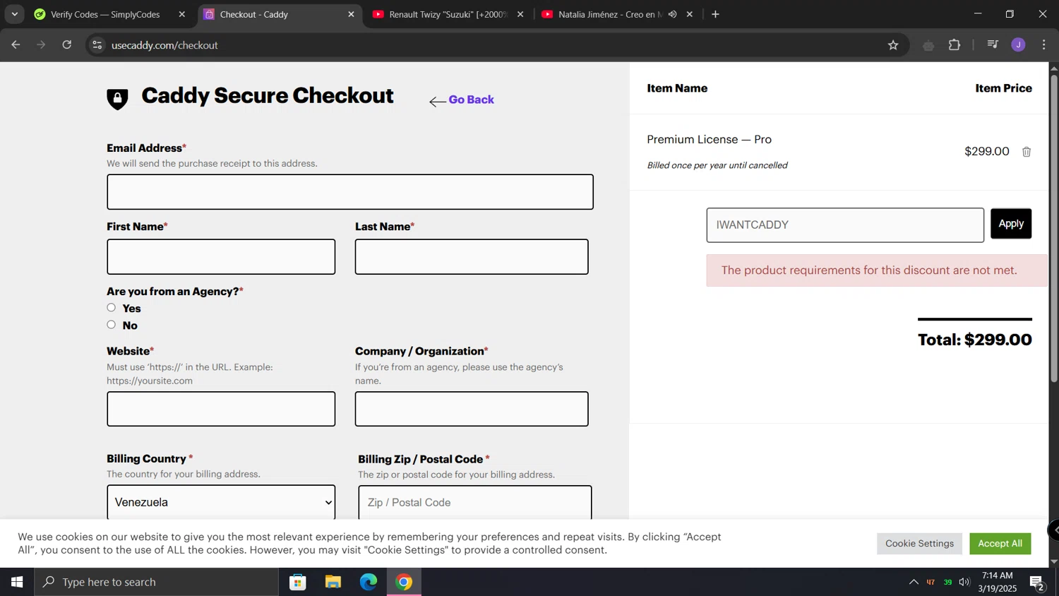Screen dimensions: 1059x596
Task: Click the Windows taskbar search box
Action: point(157,582)
